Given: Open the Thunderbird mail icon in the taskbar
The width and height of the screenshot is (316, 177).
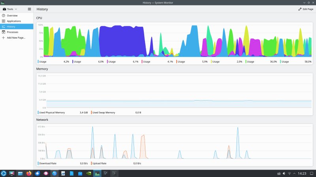Looking at the screenshot, I should (x=37, y=173).
